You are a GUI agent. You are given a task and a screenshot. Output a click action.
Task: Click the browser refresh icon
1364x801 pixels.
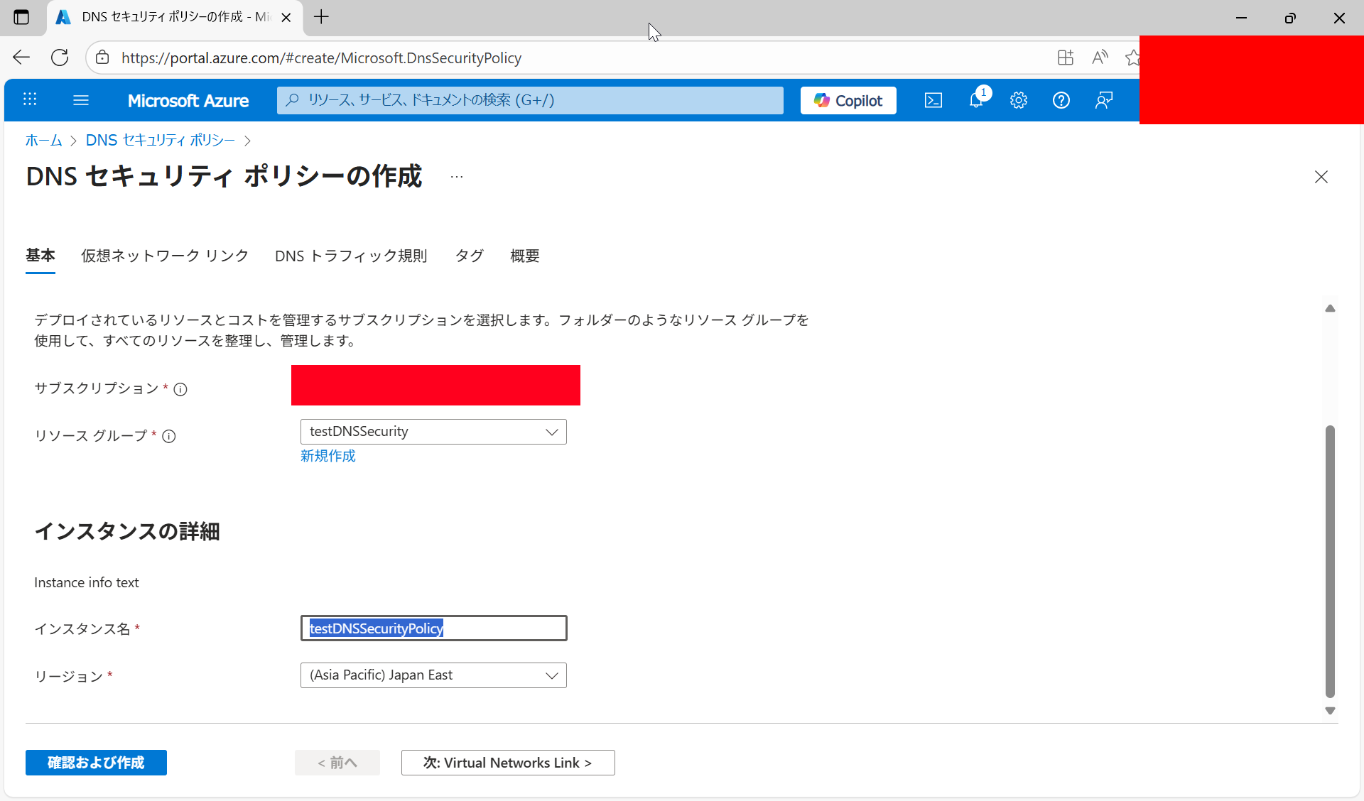60,58
